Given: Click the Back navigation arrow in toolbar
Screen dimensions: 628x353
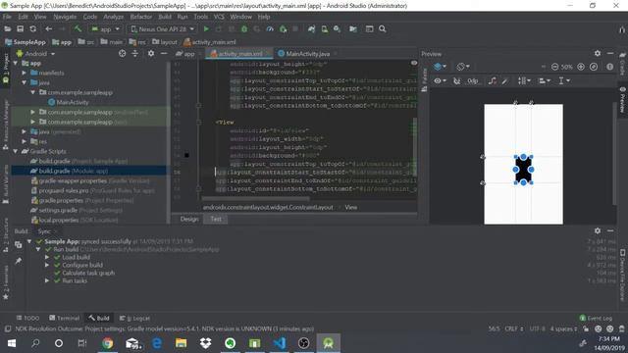Looking at the screenshot, I should (x=48, y=28).
